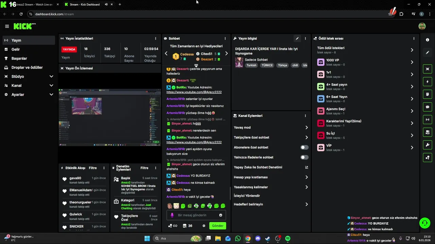This screenshot has height=244, width=435.
Task: Open WhatsApp from the taskbar
Action: 238,239
